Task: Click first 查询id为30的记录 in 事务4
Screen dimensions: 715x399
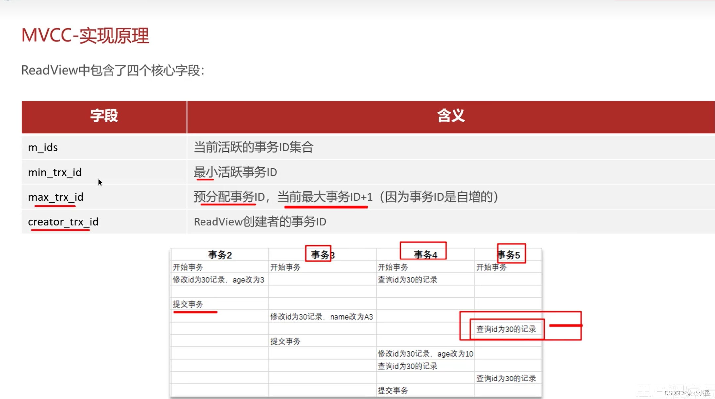Action: [408, 280]
